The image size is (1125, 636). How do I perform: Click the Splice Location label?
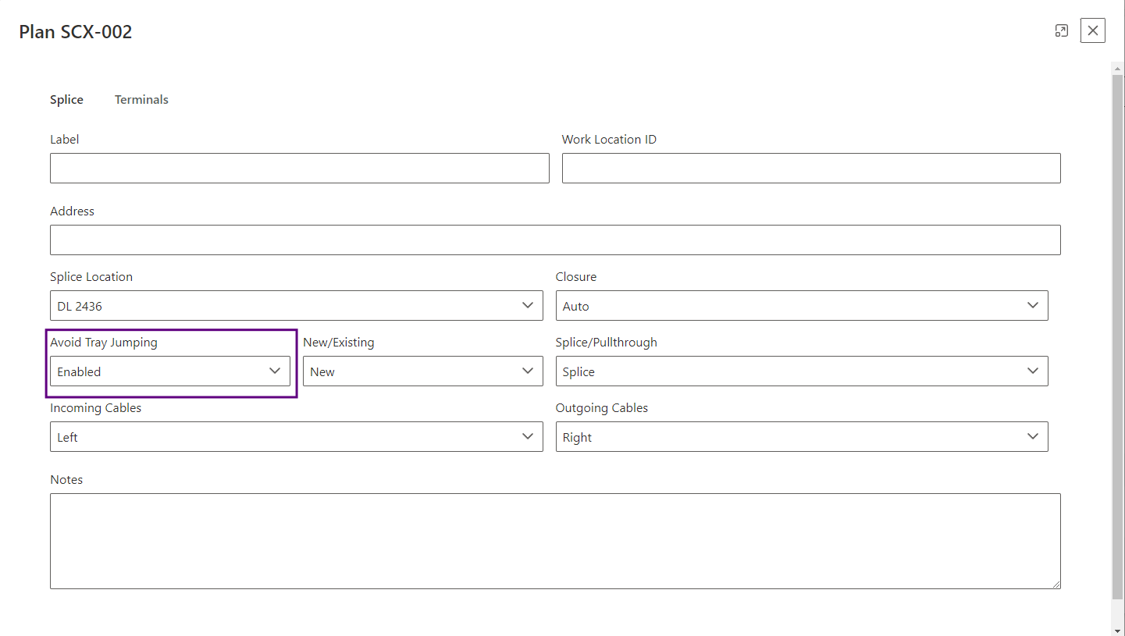[91, 277]
